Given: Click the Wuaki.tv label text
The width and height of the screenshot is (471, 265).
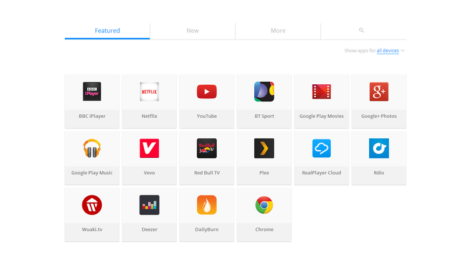Looking at the screenshot, I should (x=92, y=230).
